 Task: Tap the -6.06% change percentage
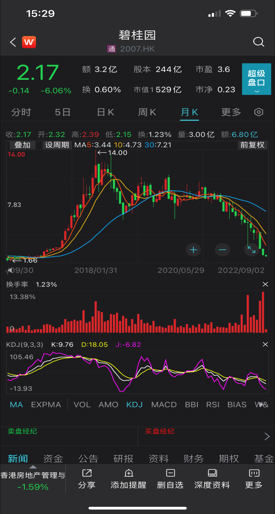click(x=56, y=90)
